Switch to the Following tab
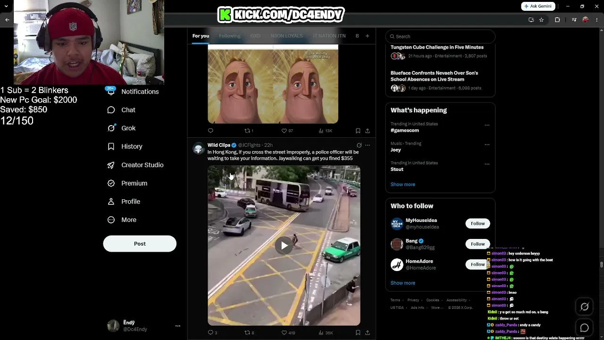604x340 pixels. (230, 36)
